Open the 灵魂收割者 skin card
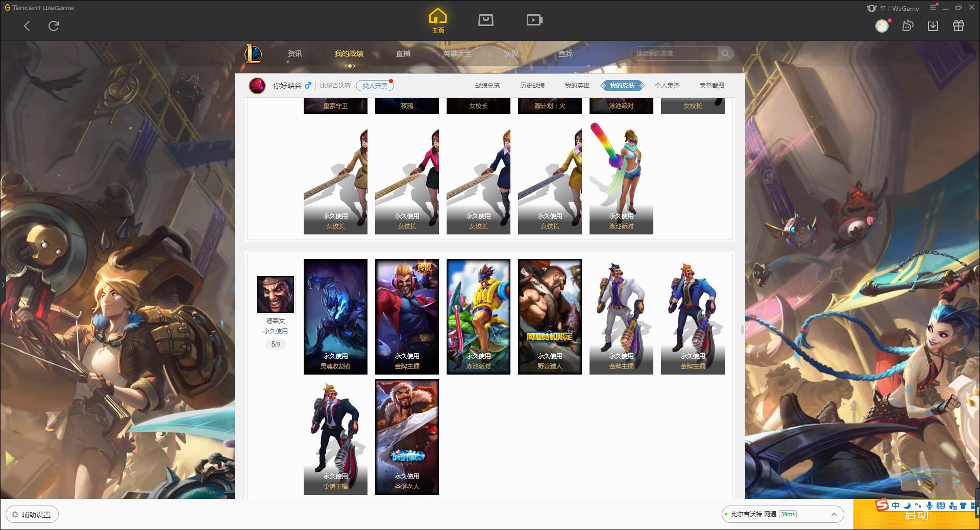The height and width of the screenshot is (530, 980). pyautogui.click(x=335, y=316)
